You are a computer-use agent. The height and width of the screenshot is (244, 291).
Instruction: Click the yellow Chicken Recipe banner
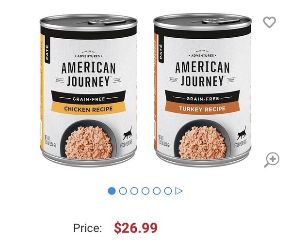point(88,109)
